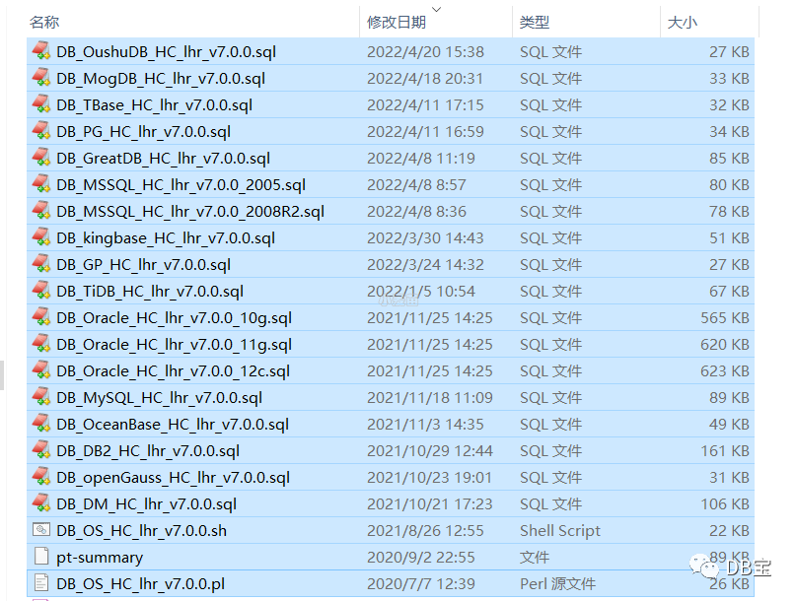Screen dimensions: 797x601
Task: Select the icon beside DB_kingbase_HC_lhr_v7.0.0.sql
Action: coord(41,237)
